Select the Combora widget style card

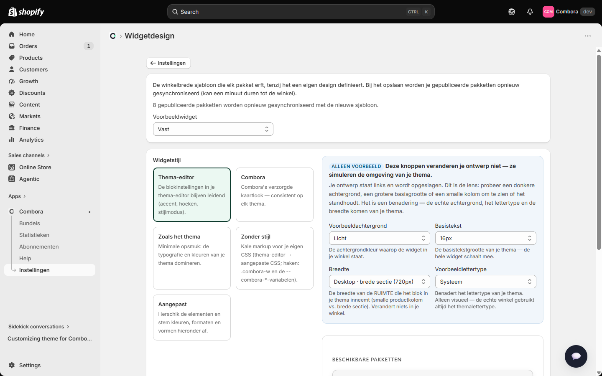coord(275,195)
